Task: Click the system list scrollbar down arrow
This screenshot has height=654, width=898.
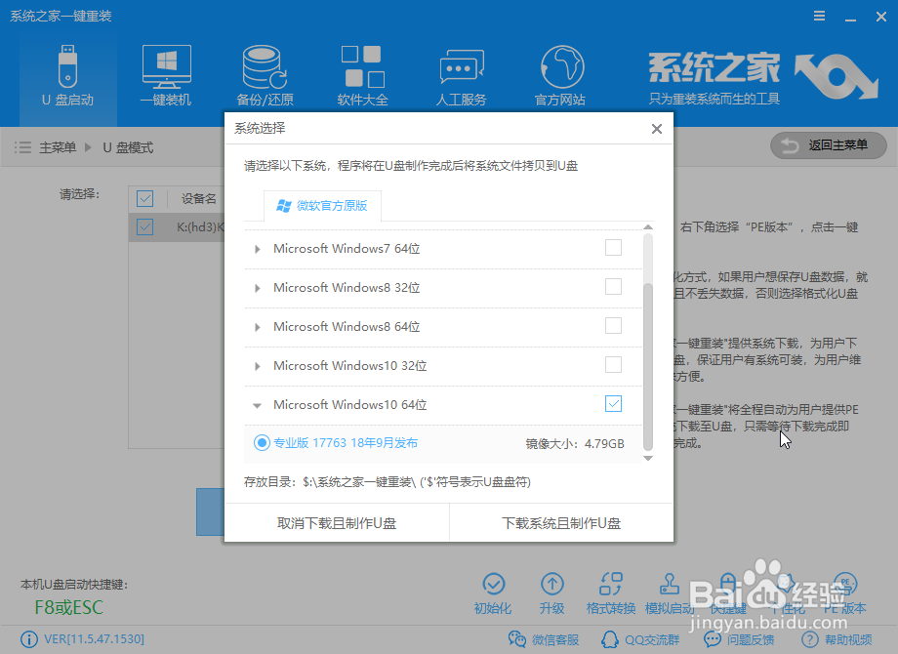Action: click(x=648, y=458)
